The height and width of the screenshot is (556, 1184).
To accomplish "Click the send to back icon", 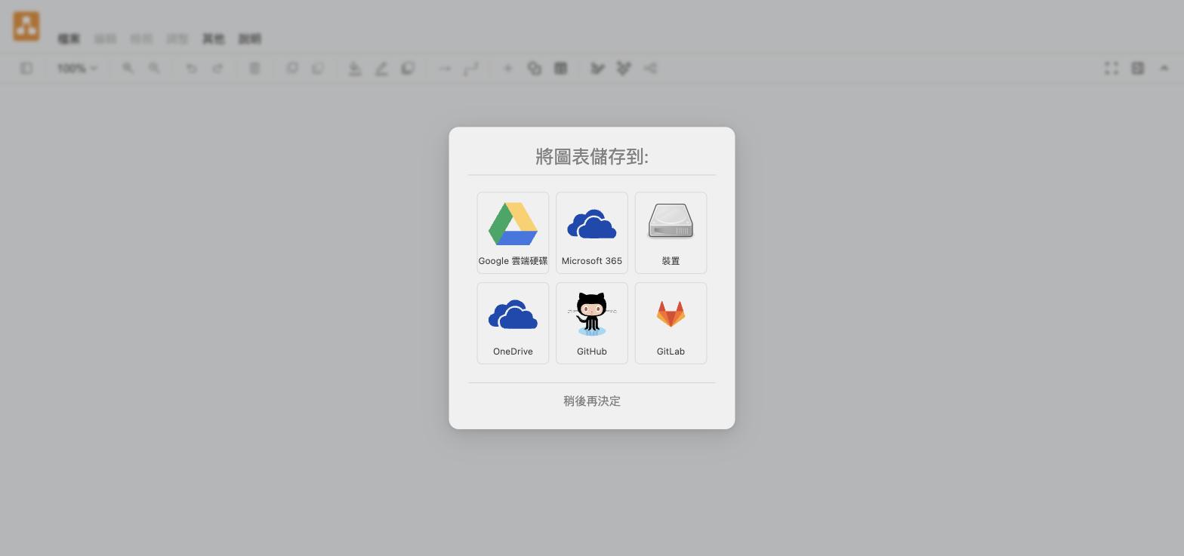I will pyautogui.click(x=318, y=68).
